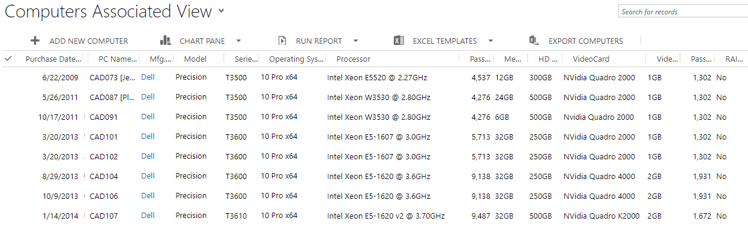Click the Chart Pane bar chart icon
The height and width of the screenshot is (227, 748).
(166, 41)
